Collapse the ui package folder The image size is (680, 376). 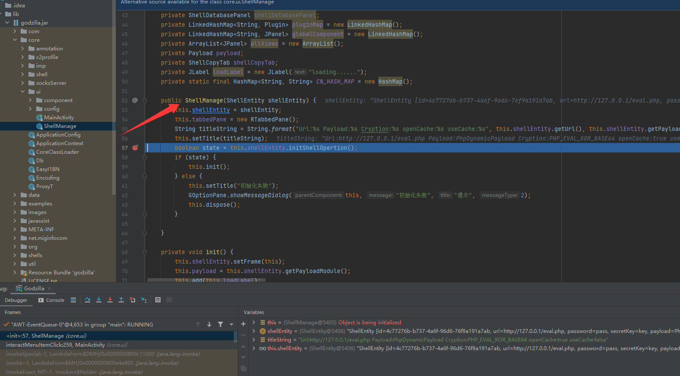coord(22,92)
